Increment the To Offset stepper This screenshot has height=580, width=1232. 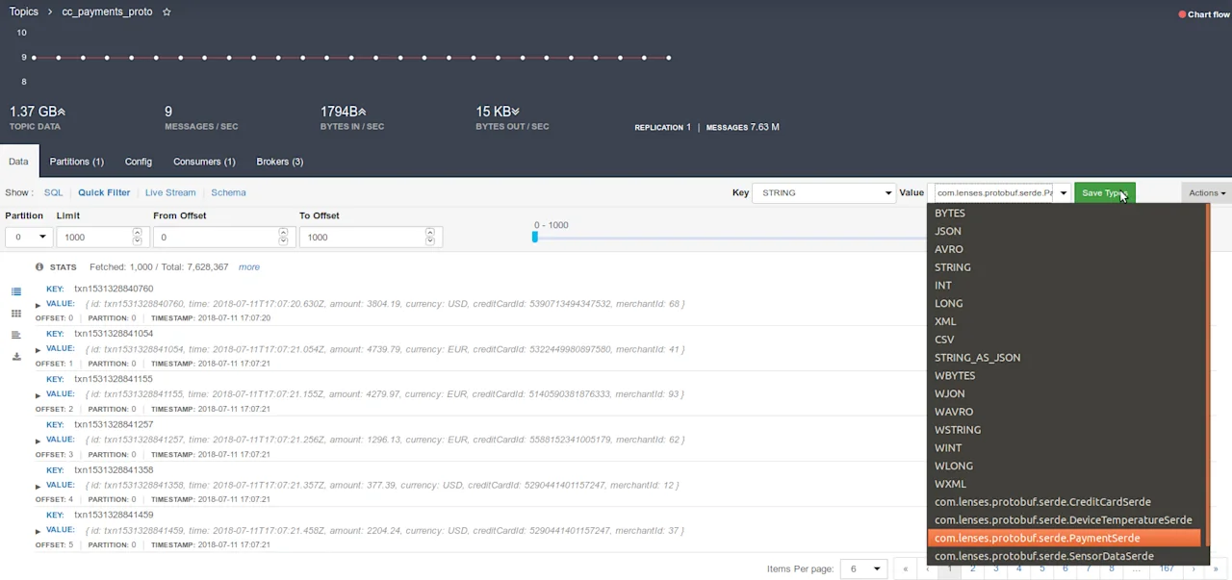(x=430, y=232)
